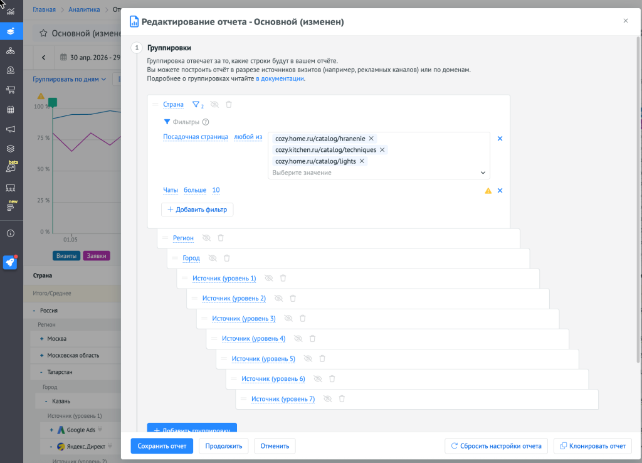The image size is (642, 463).
Task: Star the Основной report as favorite
Action: coord(43,33)
